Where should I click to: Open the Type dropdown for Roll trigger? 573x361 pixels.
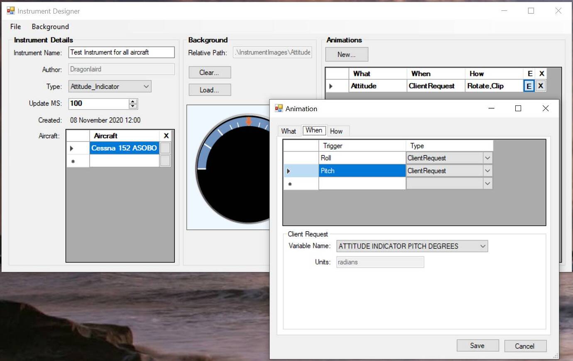(487, 158)
